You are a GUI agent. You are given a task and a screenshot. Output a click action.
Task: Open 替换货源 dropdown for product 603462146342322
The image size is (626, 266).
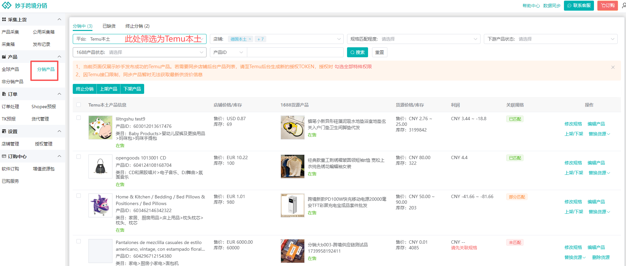(599, 212)
